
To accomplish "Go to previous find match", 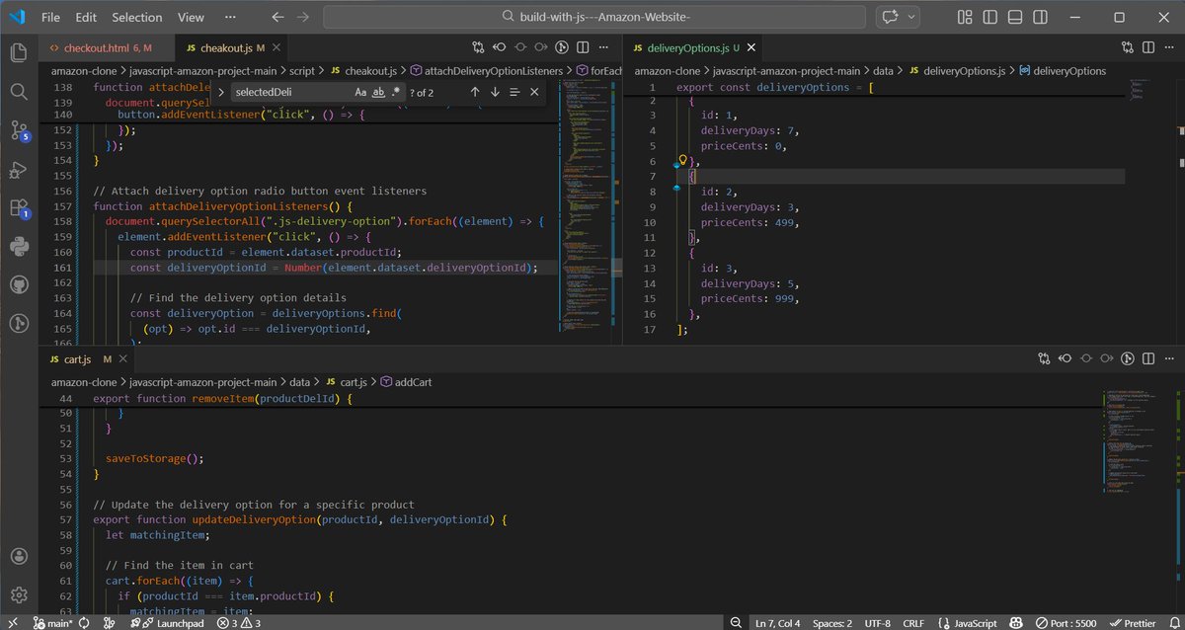I will click(x=474, y=92).
